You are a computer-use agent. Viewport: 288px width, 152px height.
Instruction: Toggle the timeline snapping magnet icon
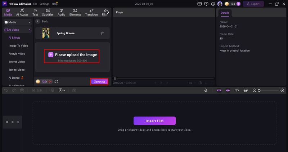(x=228, y=90)
